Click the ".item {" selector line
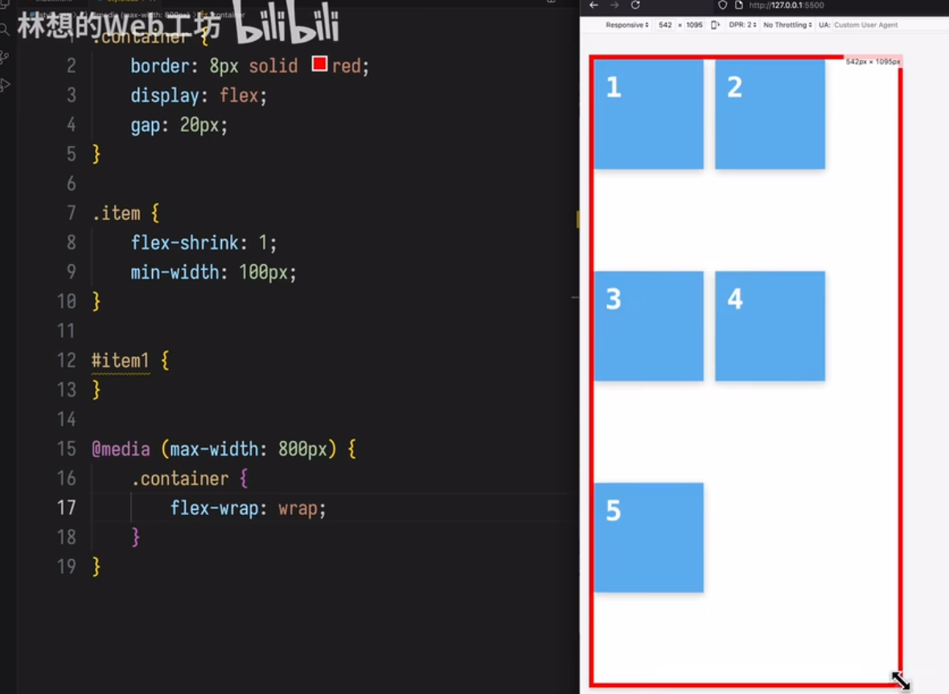The image size is (949, 694). pos(126,213)
